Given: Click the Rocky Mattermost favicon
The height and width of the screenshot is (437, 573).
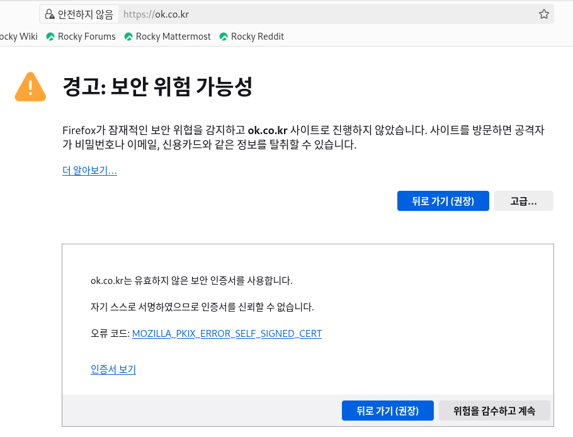Looking at the screenshot, I should click(128, 37).
